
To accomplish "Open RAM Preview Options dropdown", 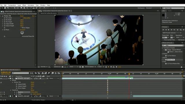I will (x=172, y=33).
